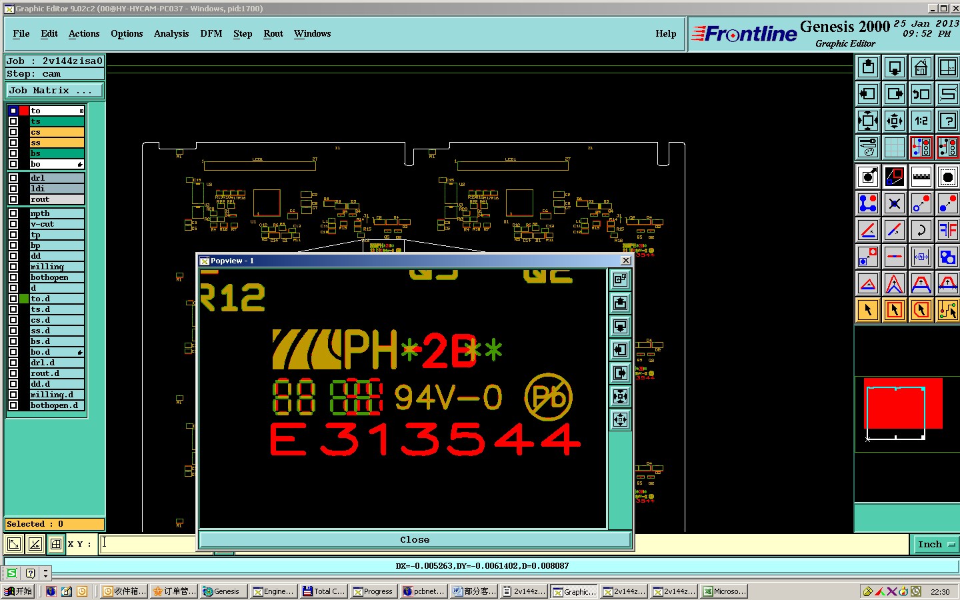This screenshot has height=600, width=960.
Task: Click the net select arrow tool
Action: (x=948, y=310)
